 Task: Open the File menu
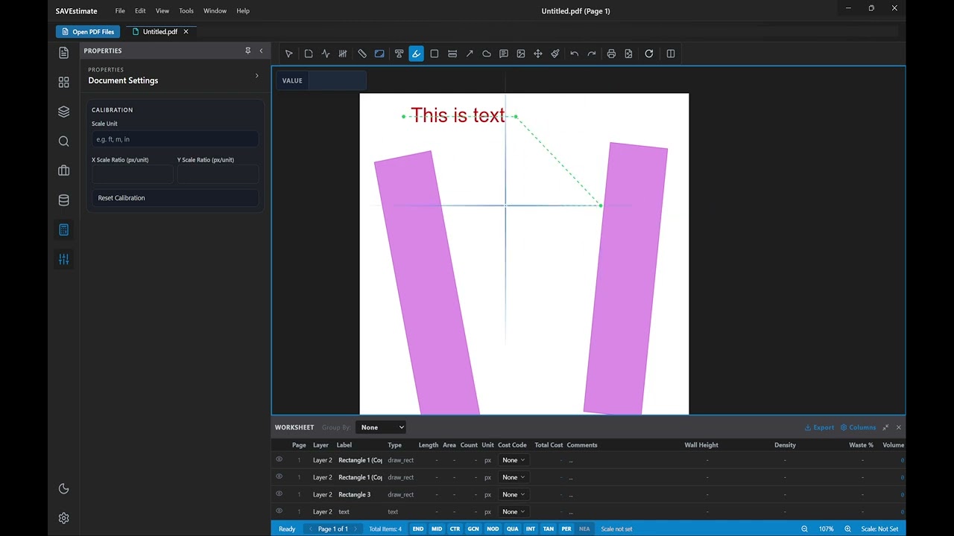(120, 11)
